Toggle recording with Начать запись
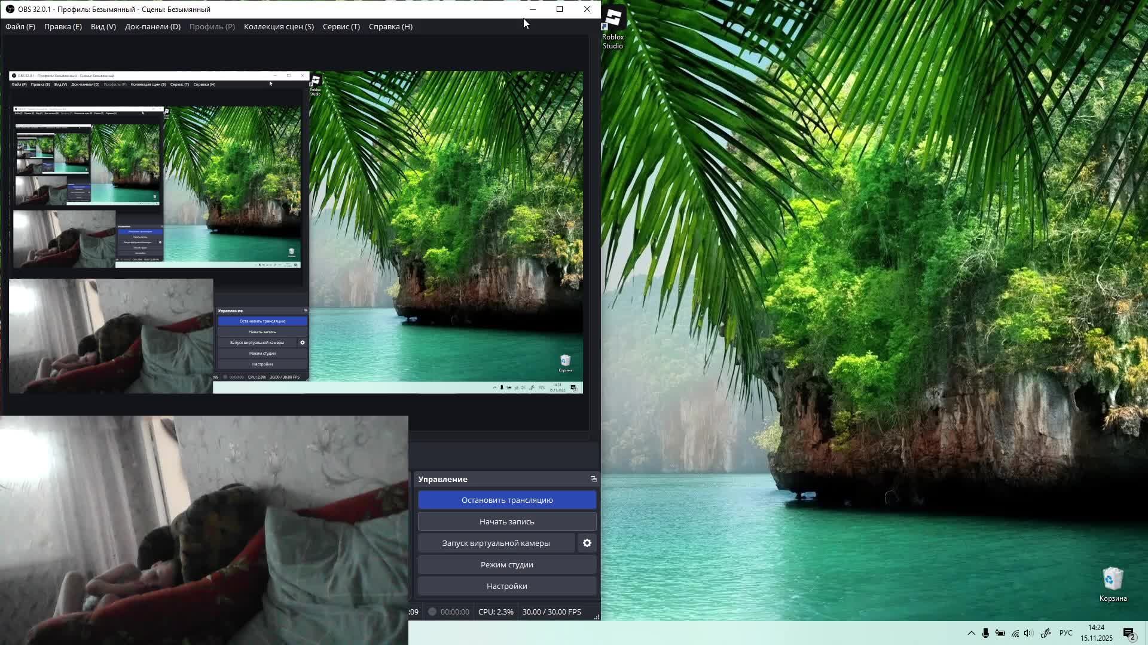 506,521
